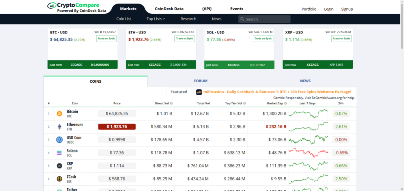Click XRP total volume $ 761.04 M
This screenshot has height=191, width=404.
(198, 166)
